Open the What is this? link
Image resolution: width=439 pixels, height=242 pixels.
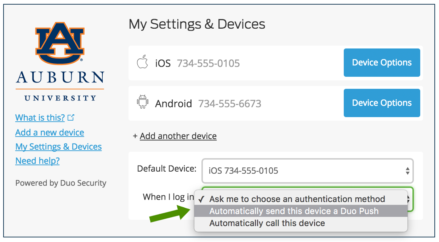click(x=40, y=118)
